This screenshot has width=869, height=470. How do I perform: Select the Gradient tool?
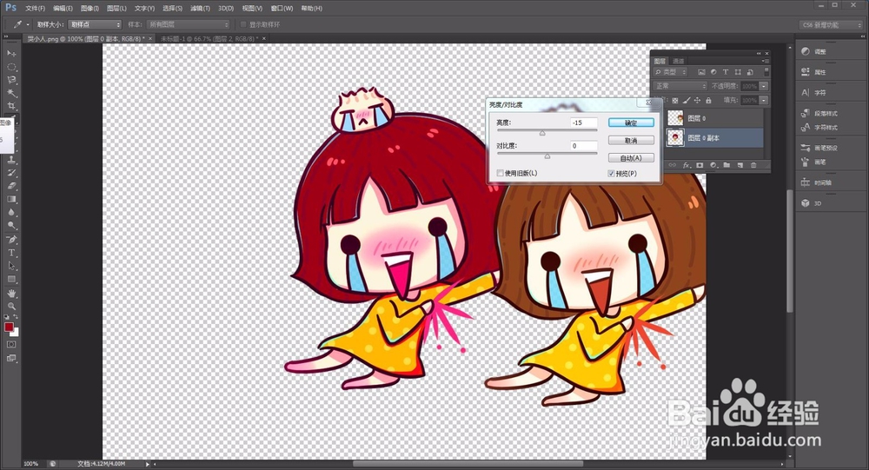11,199
